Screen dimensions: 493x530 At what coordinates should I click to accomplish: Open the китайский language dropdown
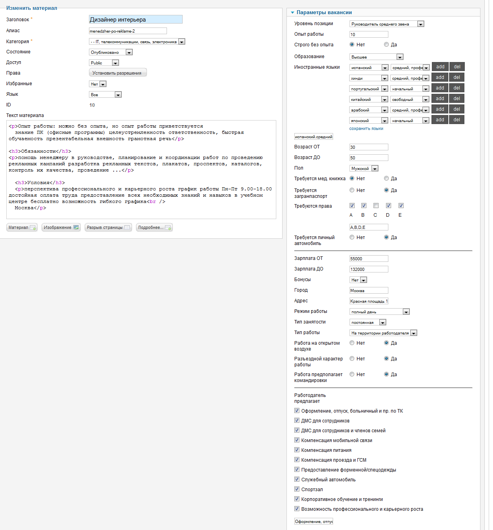point(369,99)
